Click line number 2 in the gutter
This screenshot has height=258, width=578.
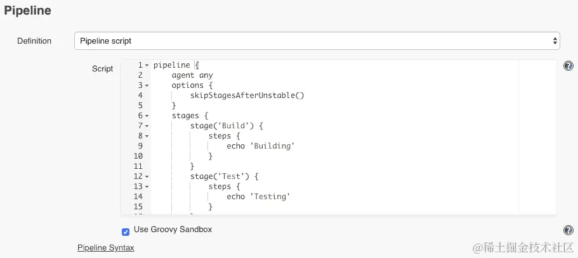point(140,75)
